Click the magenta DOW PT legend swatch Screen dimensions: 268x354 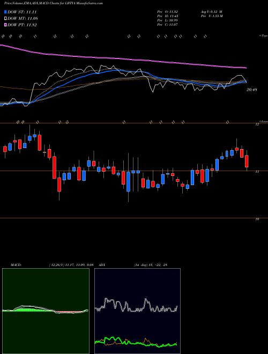click(x=5, y=25)
